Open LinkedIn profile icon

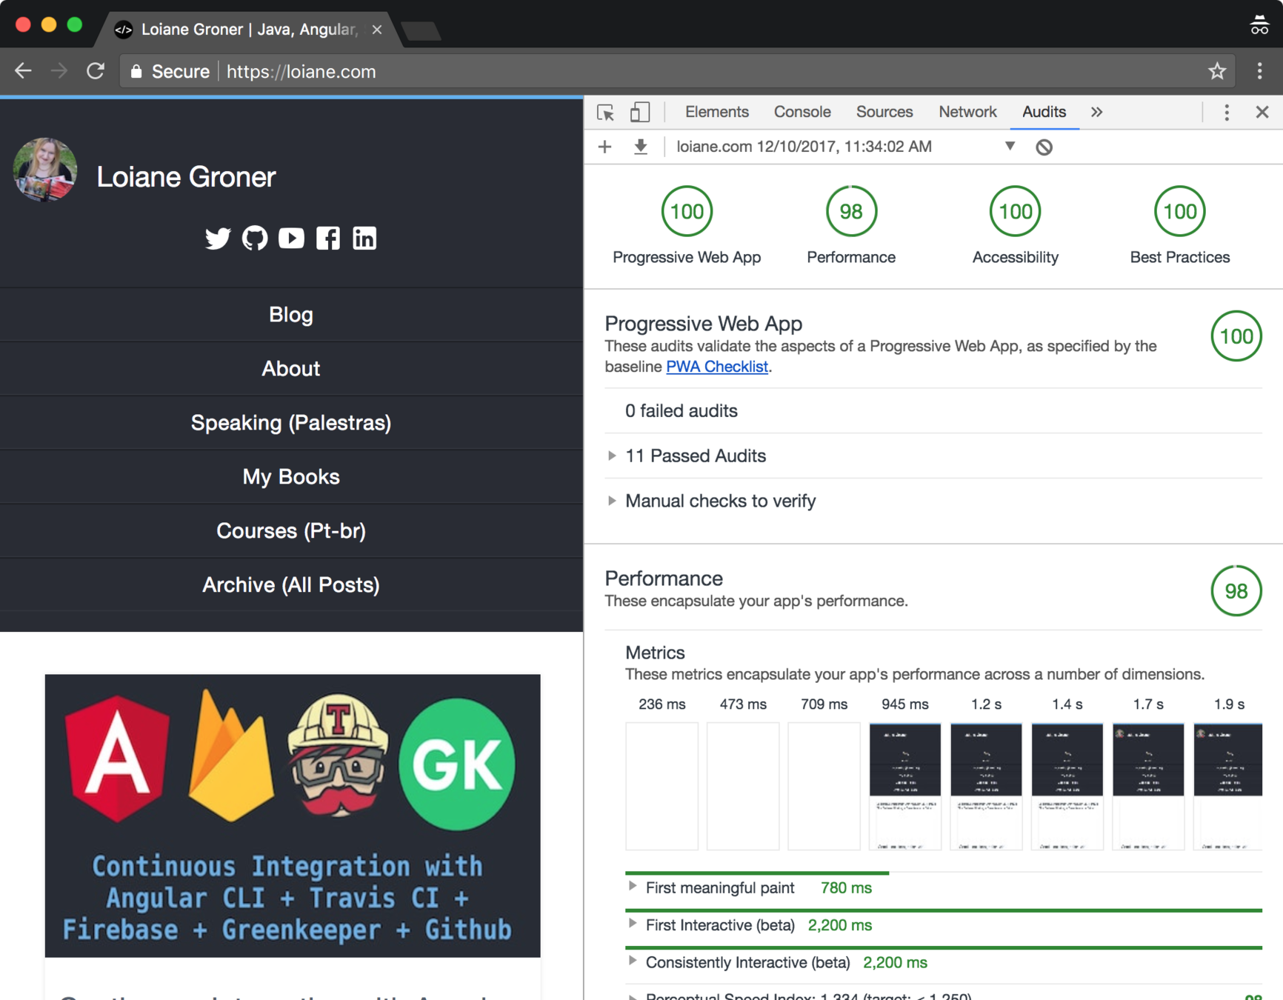364,239
